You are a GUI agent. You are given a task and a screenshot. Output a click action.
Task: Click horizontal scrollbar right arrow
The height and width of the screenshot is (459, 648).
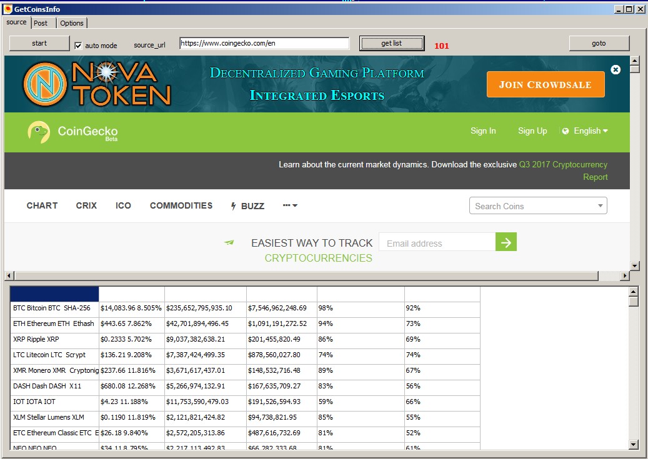point(625,275)
